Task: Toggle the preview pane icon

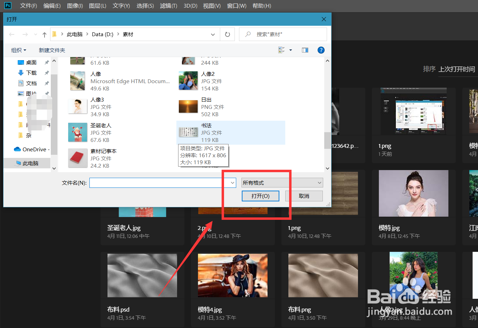Action: point(305,50)
